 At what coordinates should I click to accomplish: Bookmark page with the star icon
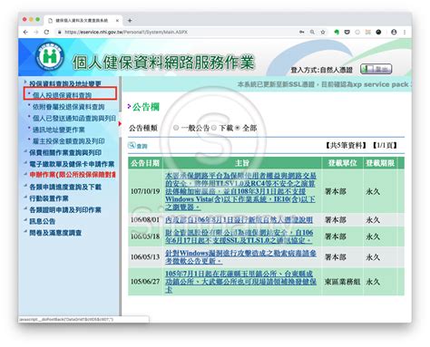tap(323, 32)
